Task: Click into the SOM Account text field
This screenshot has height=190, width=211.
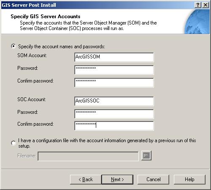Action: click(x=114, y=57)
